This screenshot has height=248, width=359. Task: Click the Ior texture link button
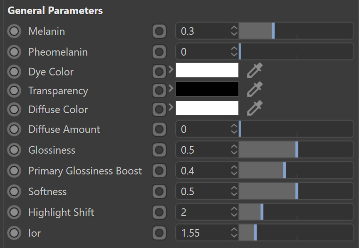pos(159,233)
